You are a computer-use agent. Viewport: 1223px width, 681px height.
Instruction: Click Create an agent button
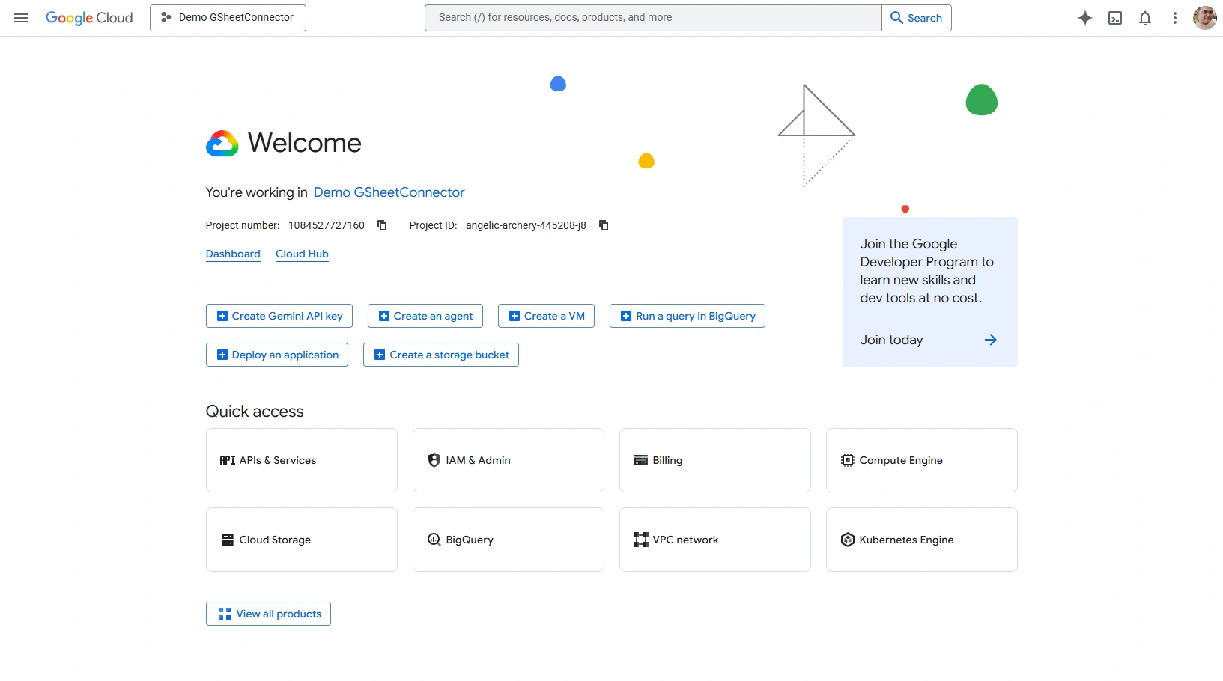tap(425, 316)
